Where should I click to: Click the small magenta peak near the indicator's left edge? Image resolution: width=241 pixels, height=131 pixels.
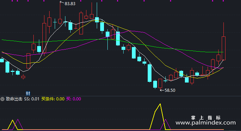(x=18, y=120)
